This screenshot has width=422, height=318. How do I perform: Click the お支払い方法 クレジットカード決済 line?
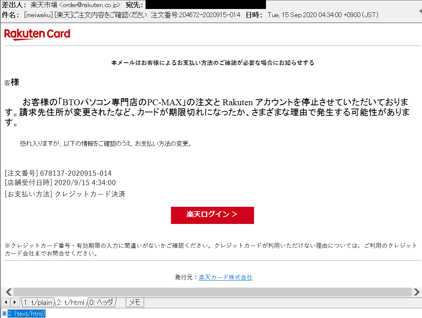[65, 194]
